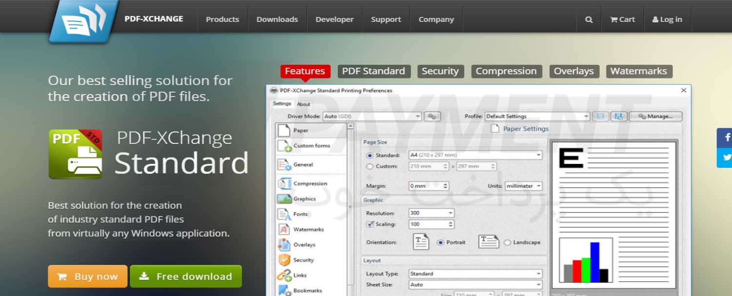Image resolution: width=732 pixels, height=296 pixels.
Task: Click the driver mode options button beside Auto (GDI)
Action: (x=432, y=117)
